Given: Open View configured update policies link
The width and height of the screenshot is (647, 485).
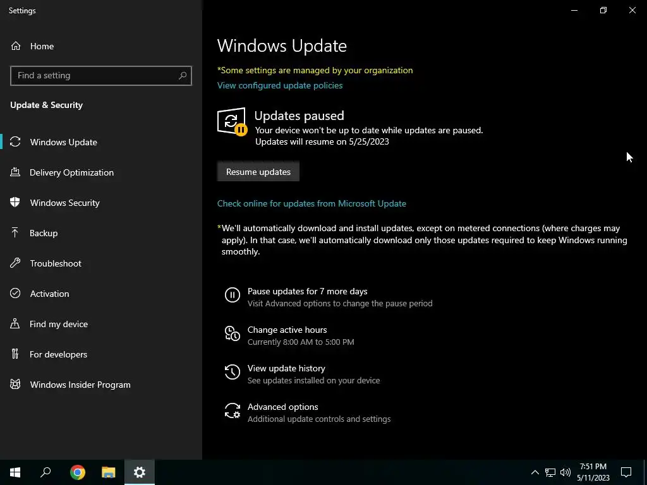Looking at the screenshot, I should [x=280, y=85].
